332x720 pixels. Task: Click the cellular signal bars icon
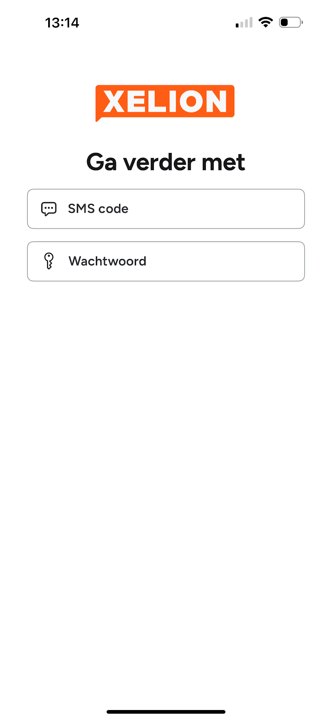point(244,23)
